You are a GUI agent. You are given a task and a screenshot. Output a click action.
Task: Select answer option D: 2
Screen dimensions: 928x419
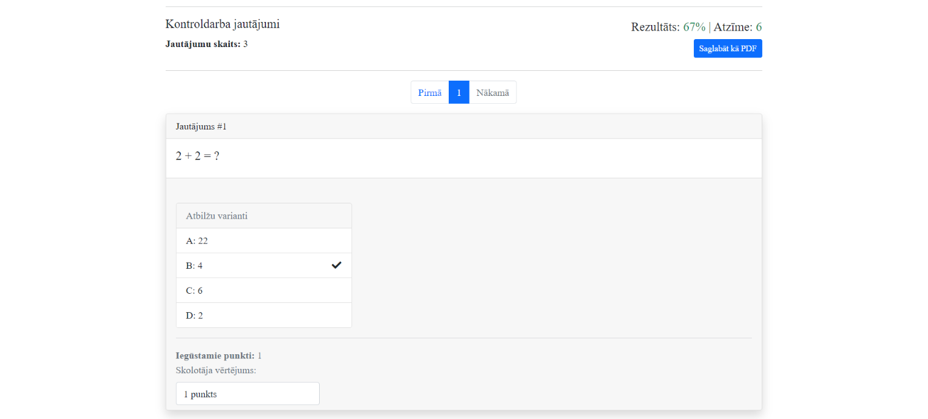[263, 315]
